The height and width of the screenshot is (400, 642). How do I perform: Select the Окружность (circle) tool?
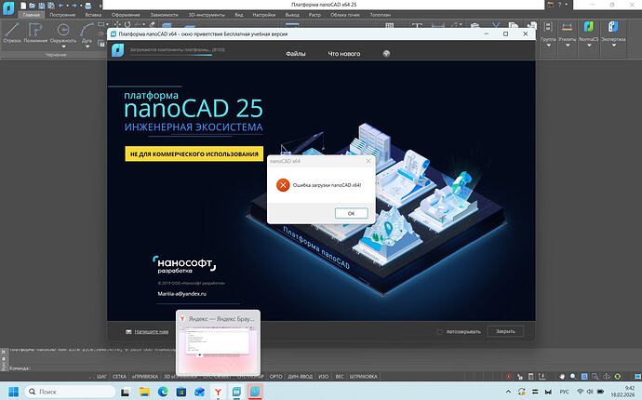point(65,33)
